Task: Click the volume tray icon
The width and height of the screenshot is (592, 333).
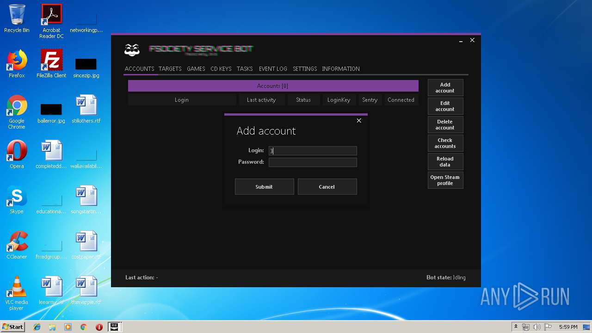Action: pos(536,327)
